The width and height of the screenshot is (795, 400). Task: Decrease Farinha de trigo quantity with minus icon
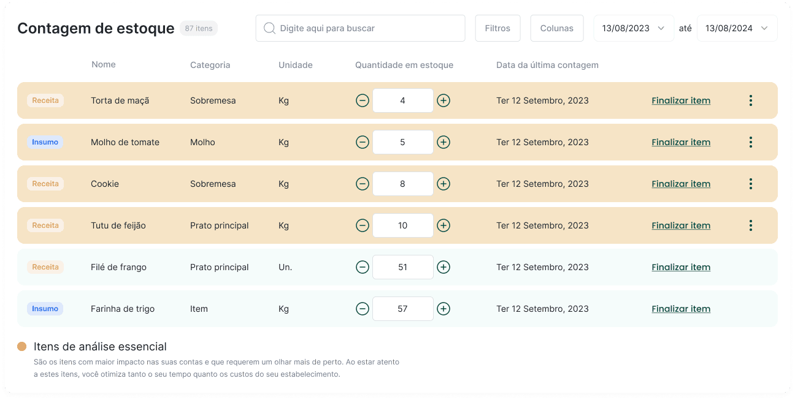pyautogui.click(x=363, y=309)
